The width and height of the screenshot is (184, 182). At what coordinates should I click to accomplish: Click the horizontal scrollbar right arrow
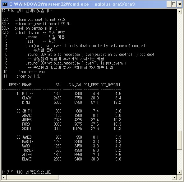174,177
